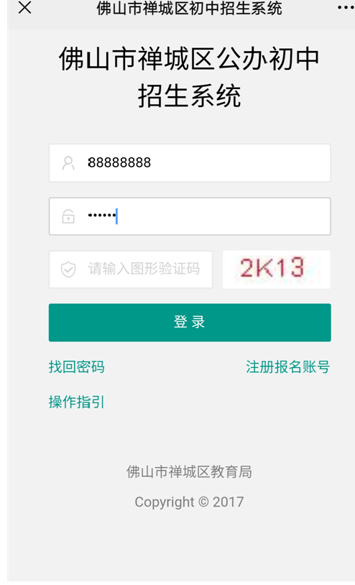The image size is (355, 585).
Task: Refresh the 2K13 captcha image
Action: (x=277, y=270)
